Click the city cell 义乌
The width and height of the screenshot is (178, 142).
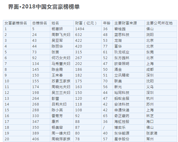tap(150, 87)
